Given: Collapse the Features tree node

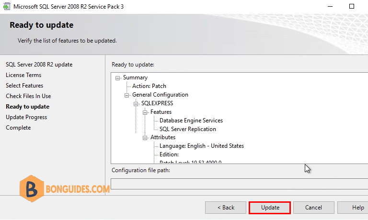Looking at the screenshot, I should point(145,112).
